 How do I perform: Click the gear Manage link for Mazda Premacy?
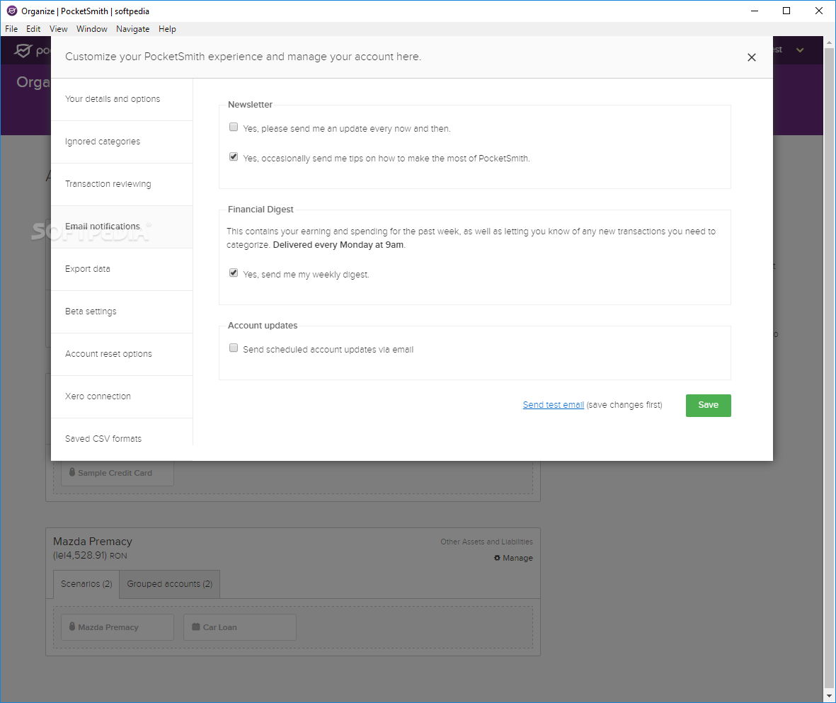(513, 558)
